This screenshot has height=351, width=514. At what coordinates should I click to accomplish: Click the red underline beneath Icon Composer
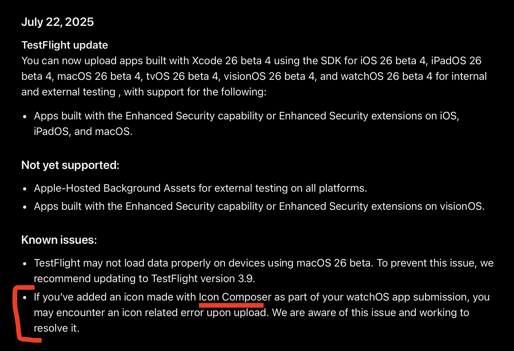tap(231, 305)
